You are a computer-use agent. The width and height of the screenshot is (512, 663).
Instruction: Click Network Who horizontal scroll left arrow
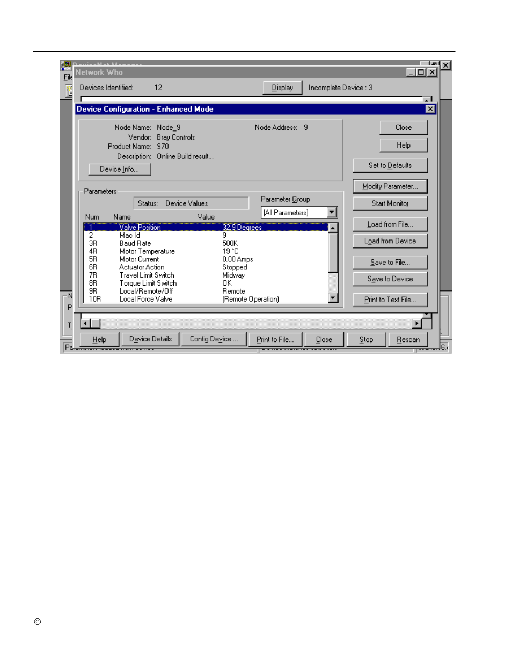(85, 323)
